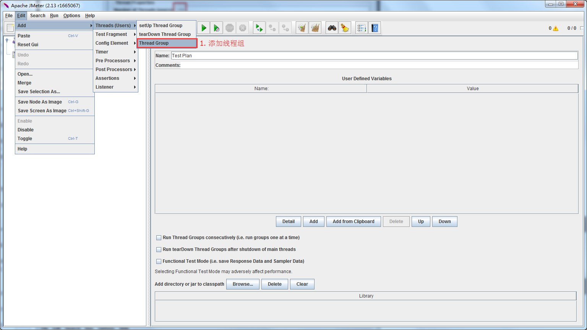The width and height of the screenshot is (587, 330).
Task: Click the Name: column header
Action: 261,89
